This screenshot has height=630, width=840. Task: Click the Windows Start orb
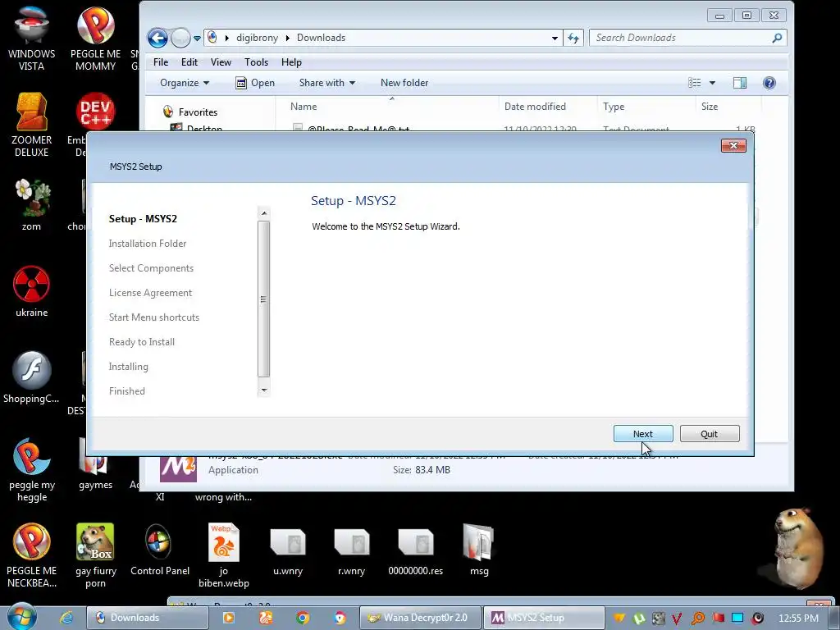click(21, 616)
